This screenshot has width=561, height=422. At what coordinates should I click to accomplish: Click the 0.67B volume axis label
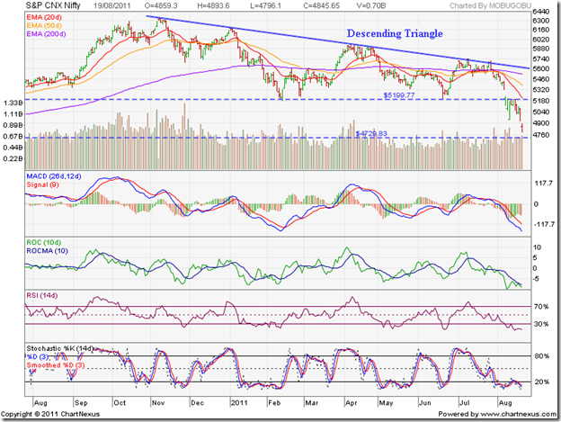pyautogui.click(x=13, y=137)
